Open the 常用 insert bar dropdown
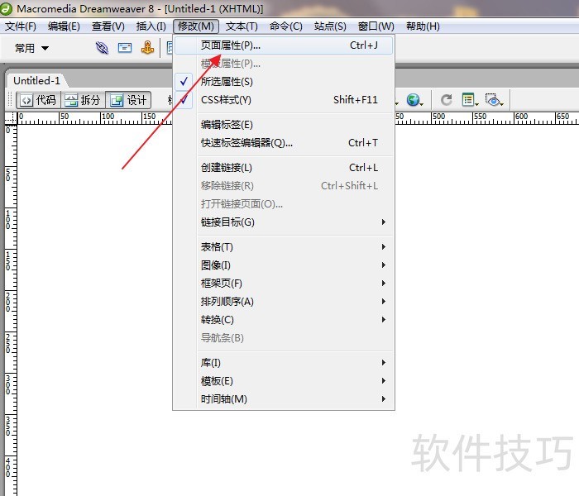Screen dimensions: 579x496 point(31,48)
